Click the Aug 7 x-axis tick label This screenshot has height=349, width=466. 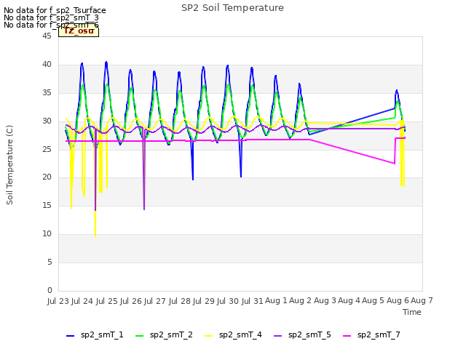pyautogui.click(x=422, y=300)
